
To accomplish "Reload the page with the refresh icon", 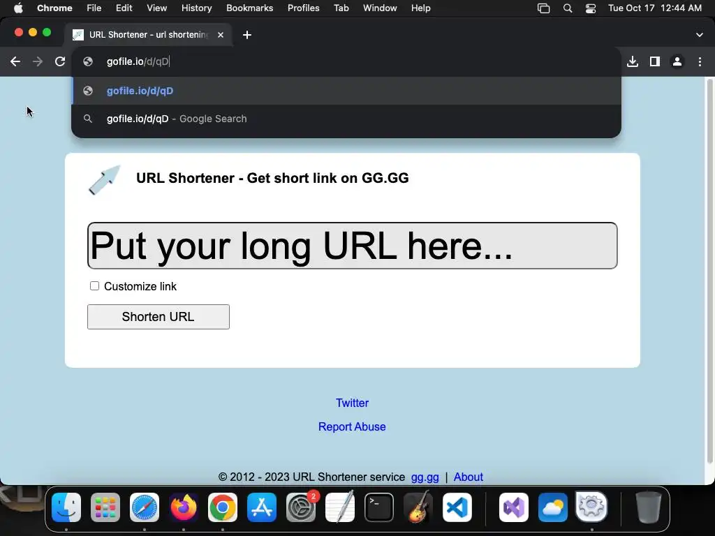I will coord(60,61).
